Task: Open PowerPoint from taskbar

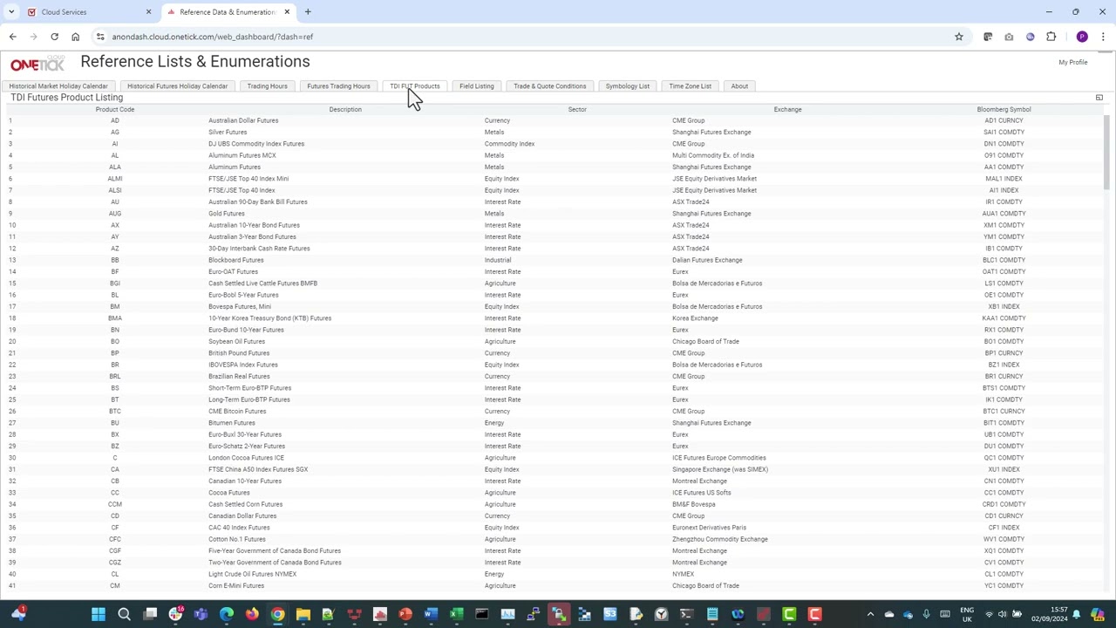Action: (405, 615)
